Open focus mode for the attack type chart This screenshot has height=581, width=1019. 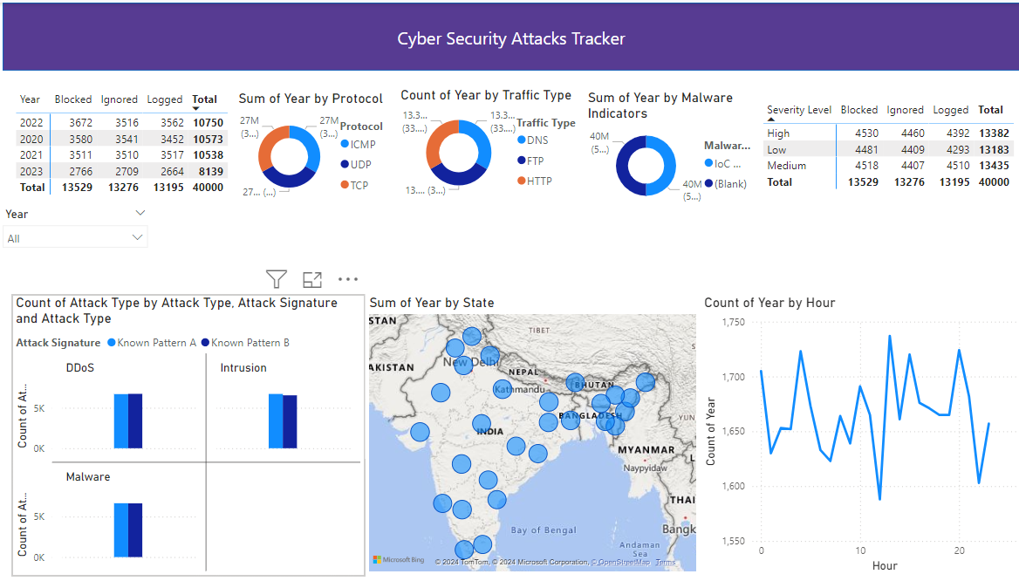point(312,279)
